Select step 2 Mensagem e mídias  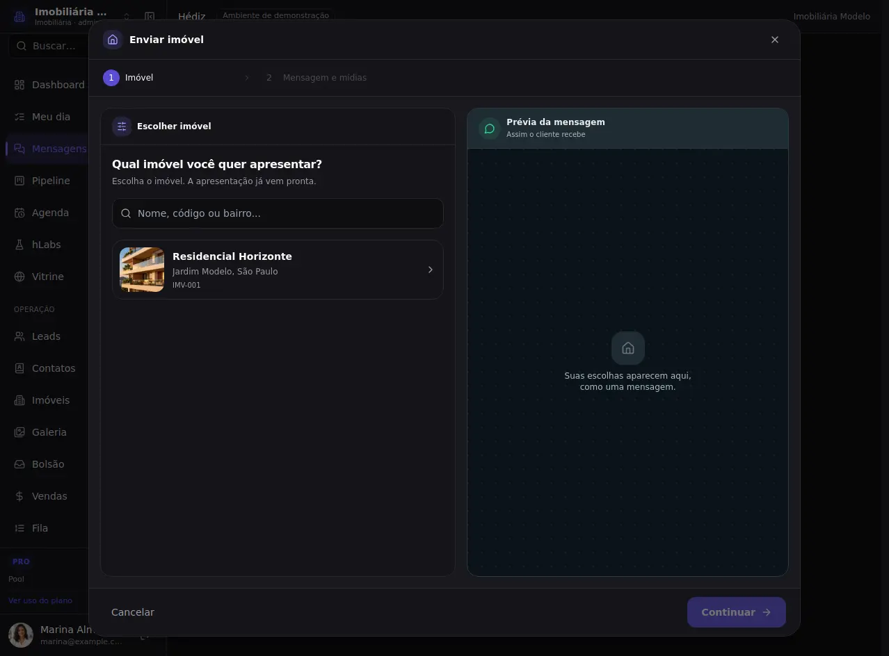317,78
